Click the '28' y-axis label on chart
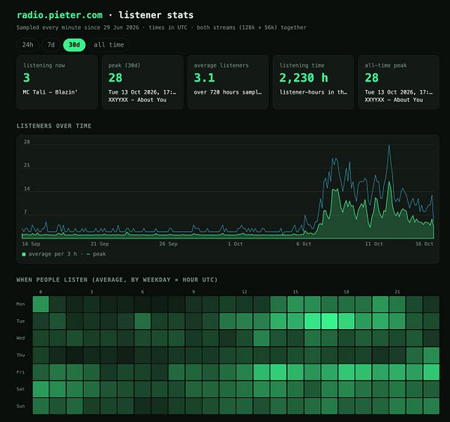Screen dimensions: 450x422 click(27, 142)
